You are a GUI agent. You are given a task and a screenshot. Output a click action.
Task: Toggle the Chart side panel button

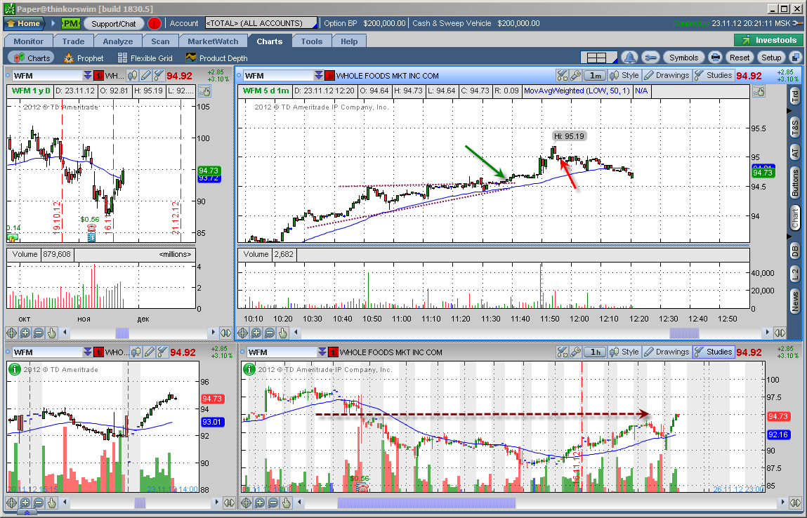pyautogui.click(x=795, y=218)
